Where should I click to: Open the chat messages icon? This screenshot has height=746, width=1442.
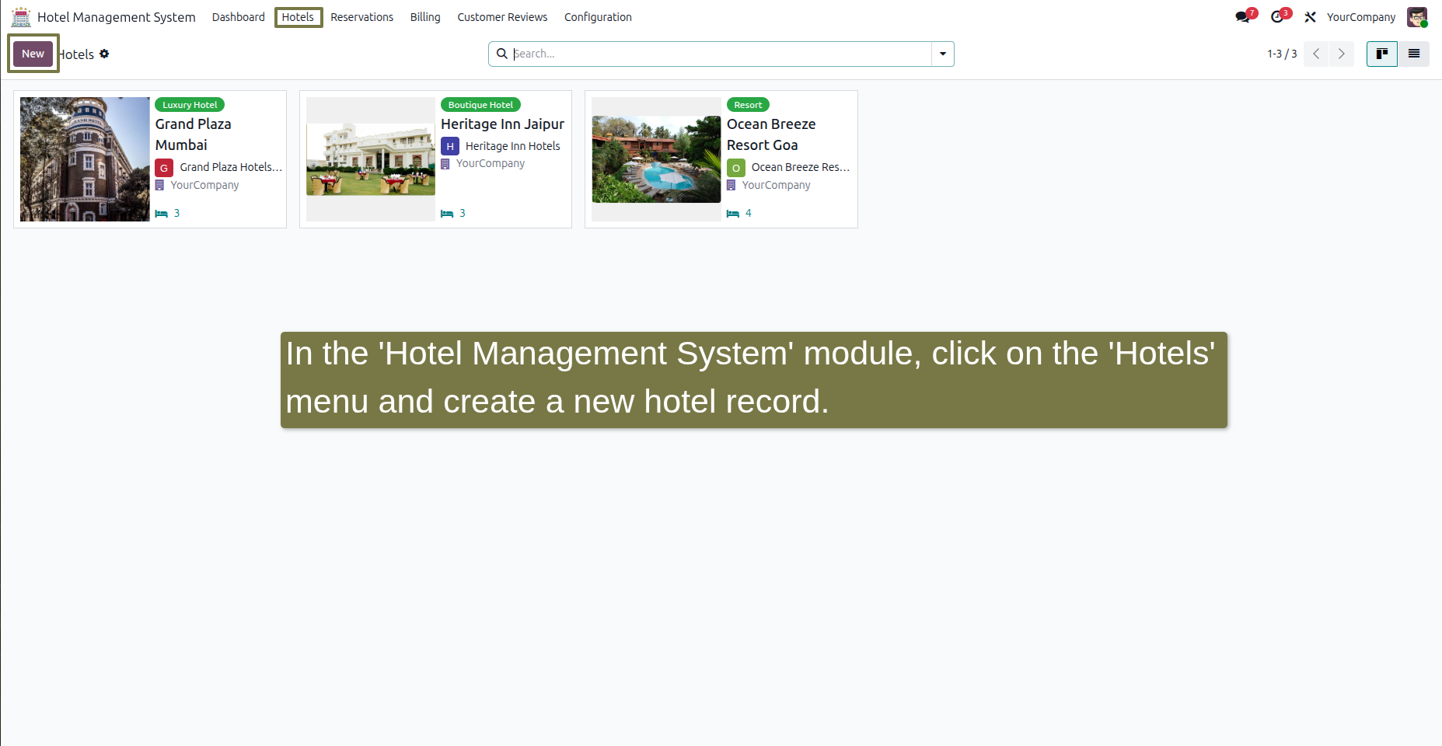(x=1243, y=17)
